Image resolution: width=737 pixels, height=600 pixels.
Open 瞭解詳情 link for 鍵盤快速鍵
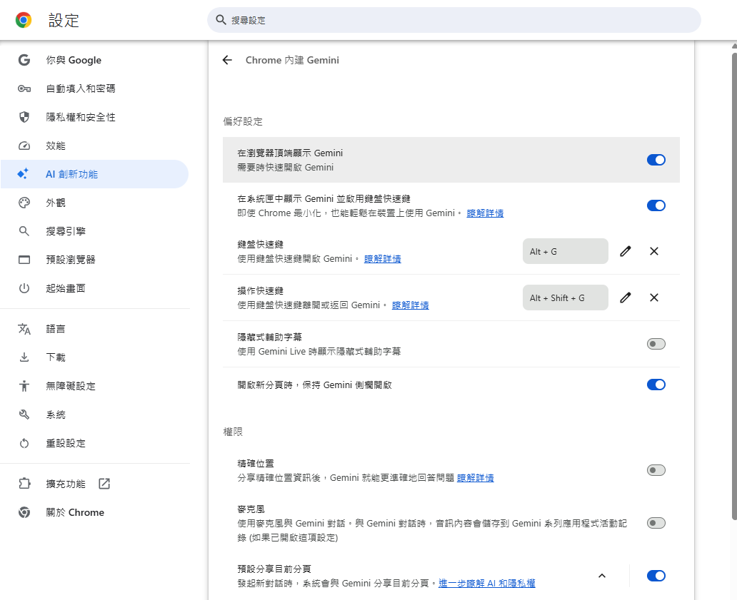pos(382,259)
